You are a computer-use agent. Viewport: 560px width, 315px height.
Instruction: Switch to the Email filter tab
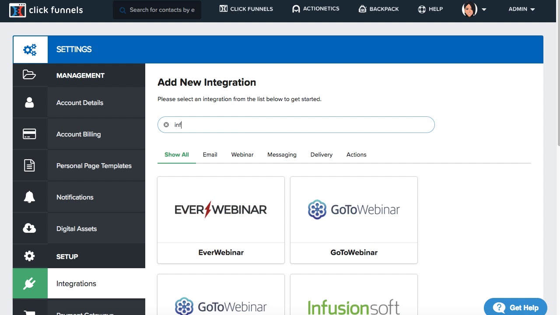pyautogui.click(x=210, y=154)
